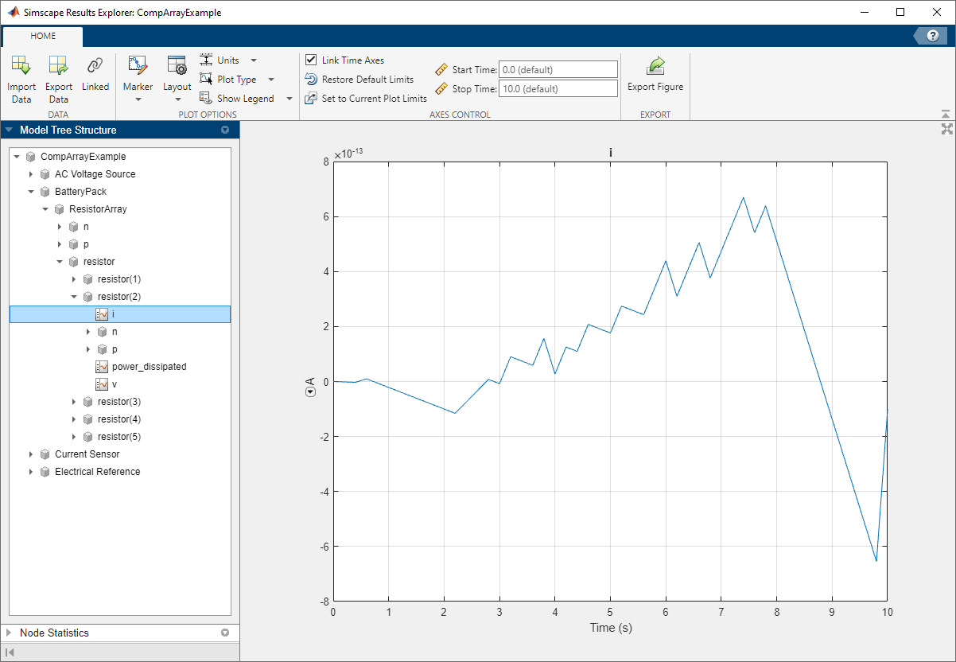956x662 pixels.
Task: Expand the AC Voltage Source node
Action: [x=31, y=174]
